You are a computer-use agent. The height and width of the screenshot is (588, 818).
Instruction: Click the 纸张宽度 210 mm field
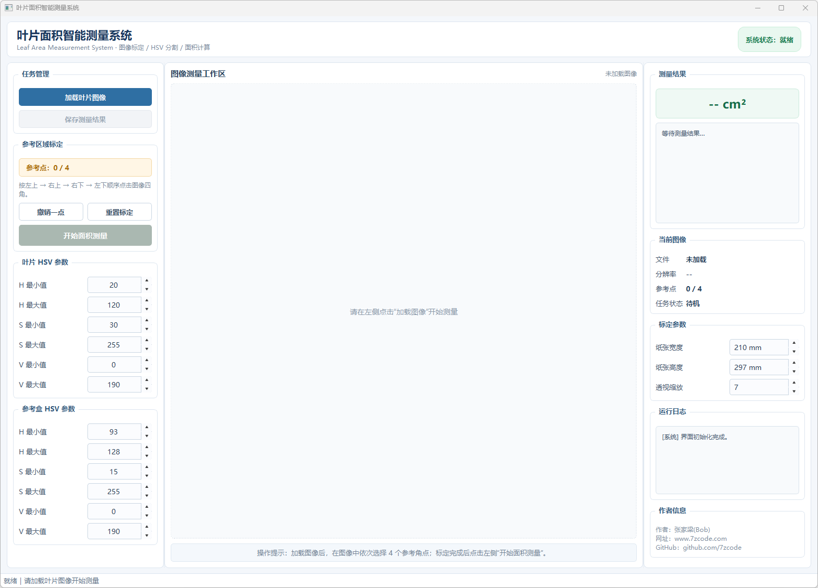tap(758, 347)
